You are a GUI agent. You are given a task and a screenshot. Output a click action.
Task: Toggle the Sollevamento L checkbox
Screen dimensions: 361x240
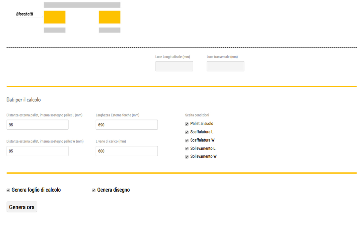click(187, 148)
